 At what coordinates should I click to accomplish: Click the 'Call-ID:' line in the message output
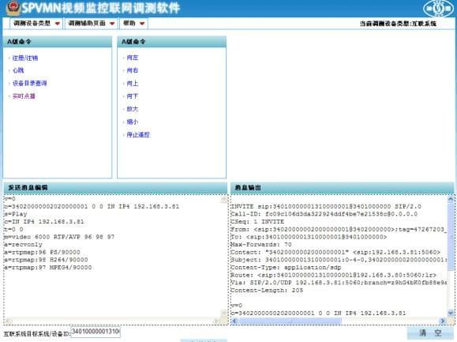[324, 214]
